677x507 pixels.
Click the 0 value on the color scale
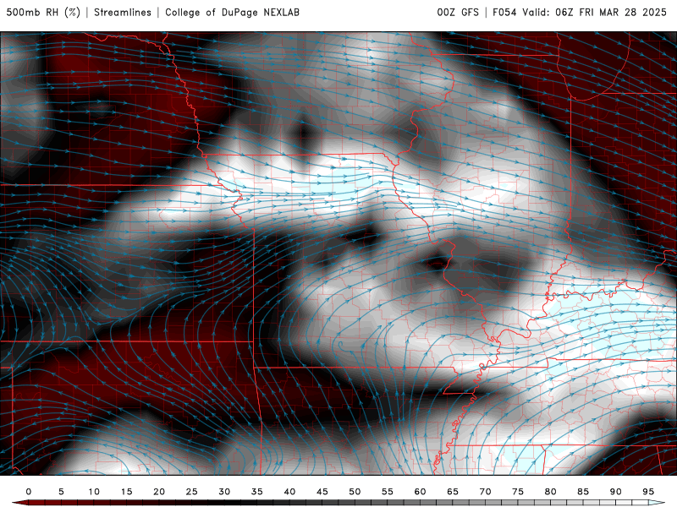pyautogui.click(x=29, y=492)
